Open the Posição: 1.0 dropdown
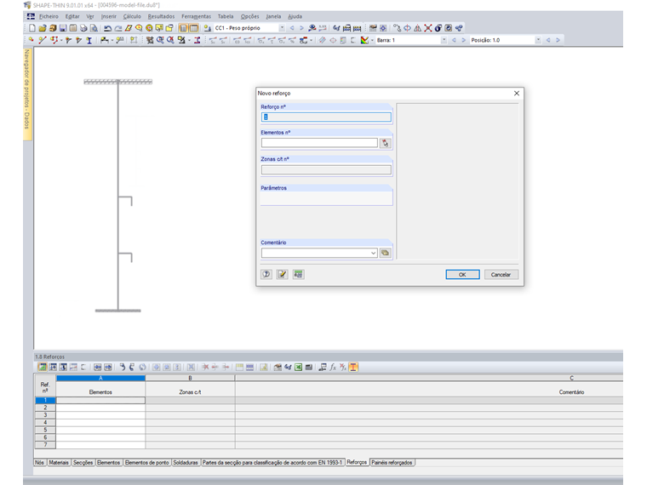Viewport: 647px width, 485px height. coord(538,40)
